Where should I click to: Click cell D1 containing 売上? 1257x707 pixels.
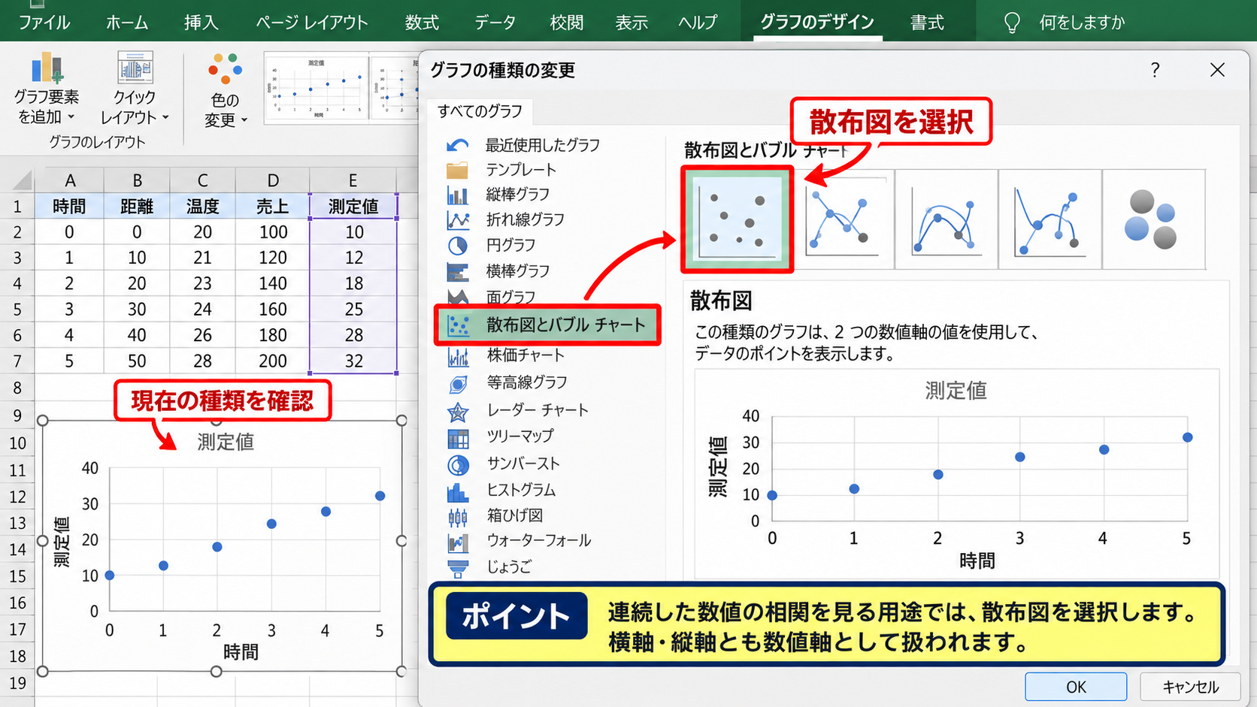(x=272, y=206)
